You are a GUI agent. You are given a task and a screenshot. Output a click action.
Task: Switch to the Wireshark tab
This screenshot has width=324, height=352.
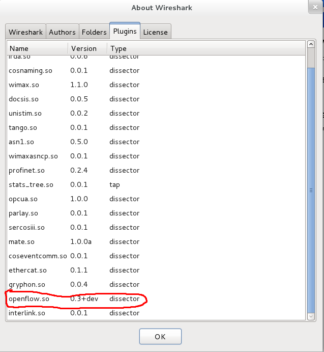[26, 32]
